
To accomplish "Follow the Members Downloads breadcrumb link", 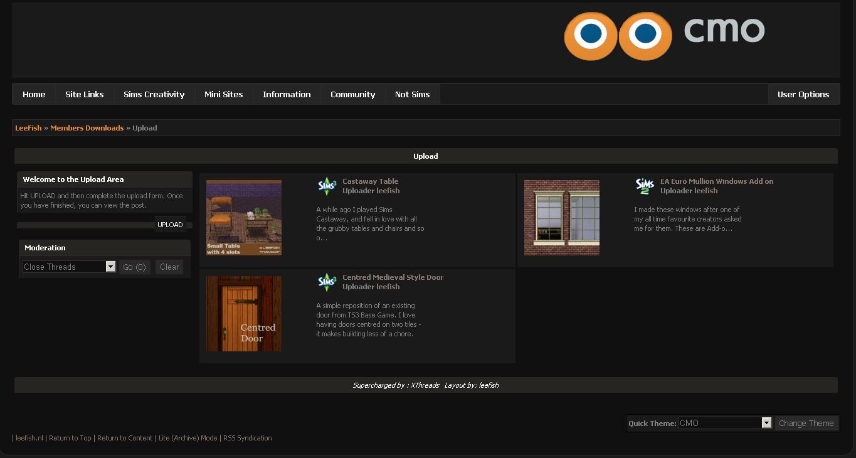I will [x=87, y=128].
